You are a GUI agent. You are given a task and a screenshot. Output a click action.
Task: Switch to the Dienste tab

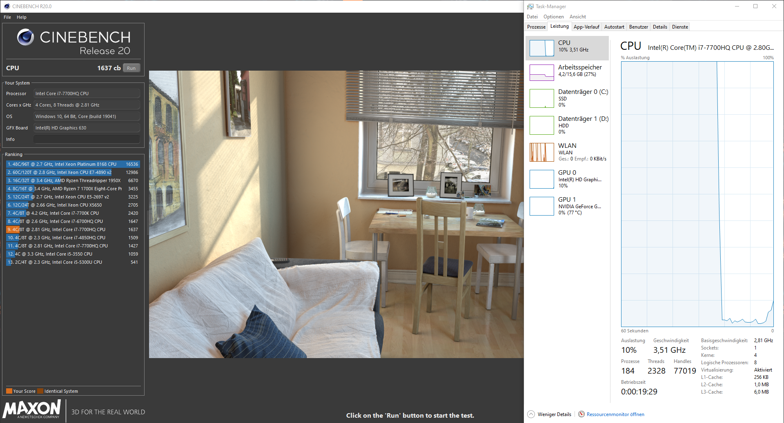(x=680, y=27)
